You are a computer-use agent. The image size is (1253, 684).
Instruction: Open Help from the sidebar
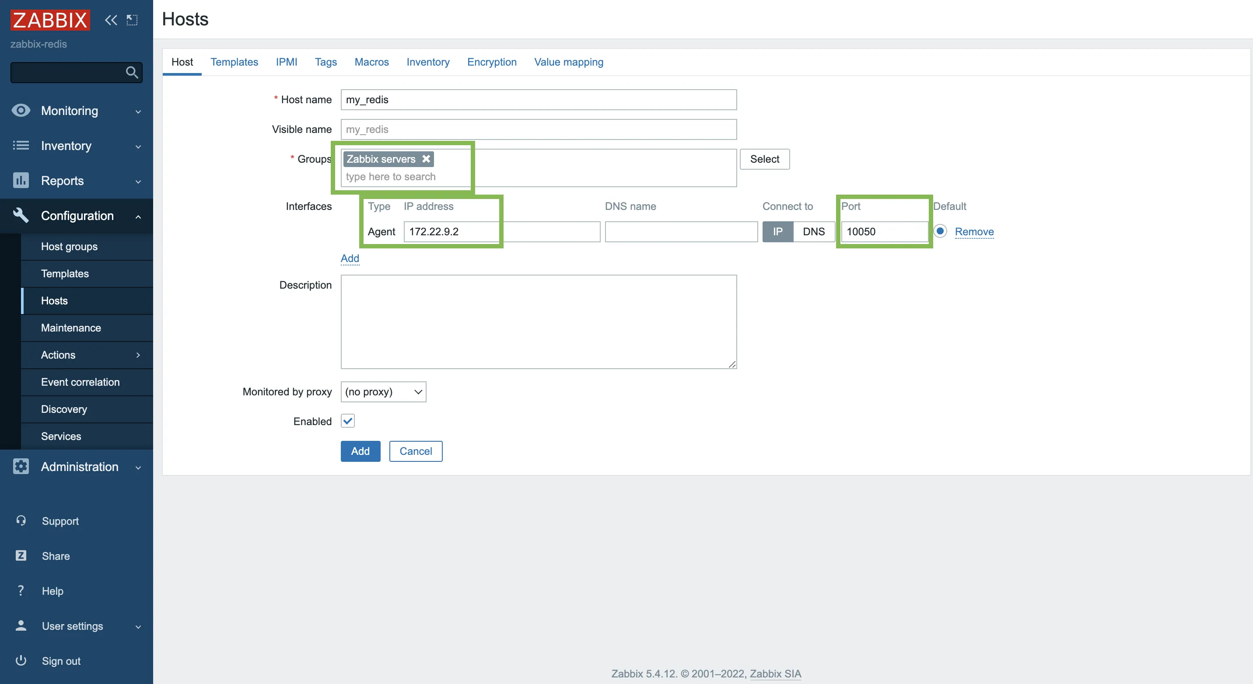52,591
